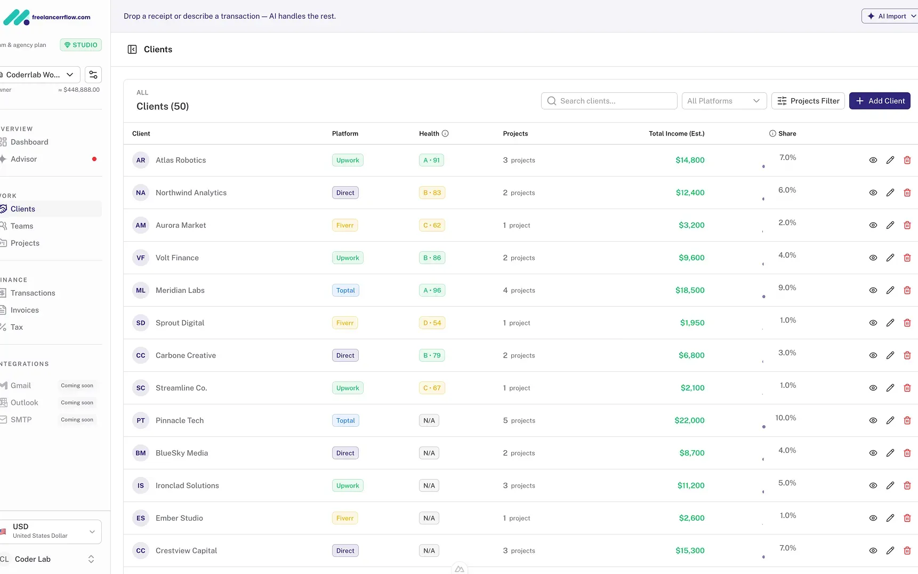Open the Projects Filter

pos(808,101)
